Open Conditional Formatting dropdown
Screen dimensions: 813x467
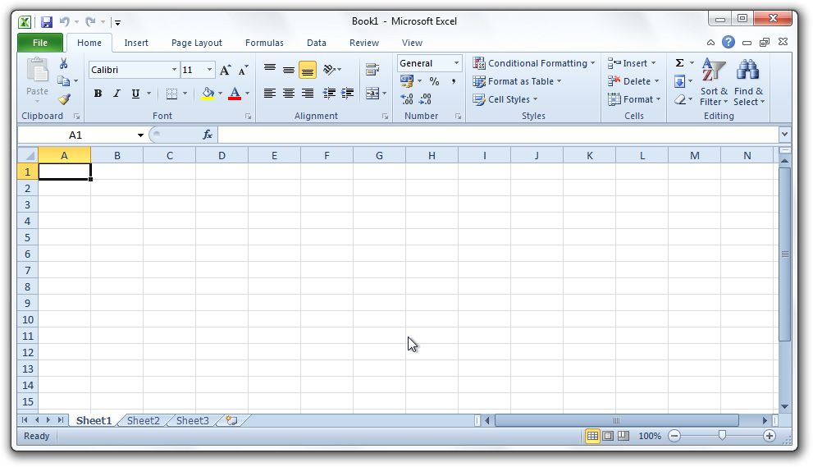[533, 63]
